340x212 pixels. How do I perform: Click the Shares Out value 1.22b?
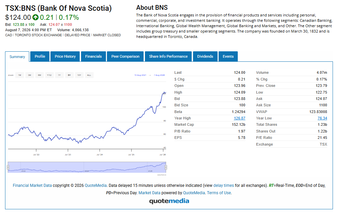[323, 131]
